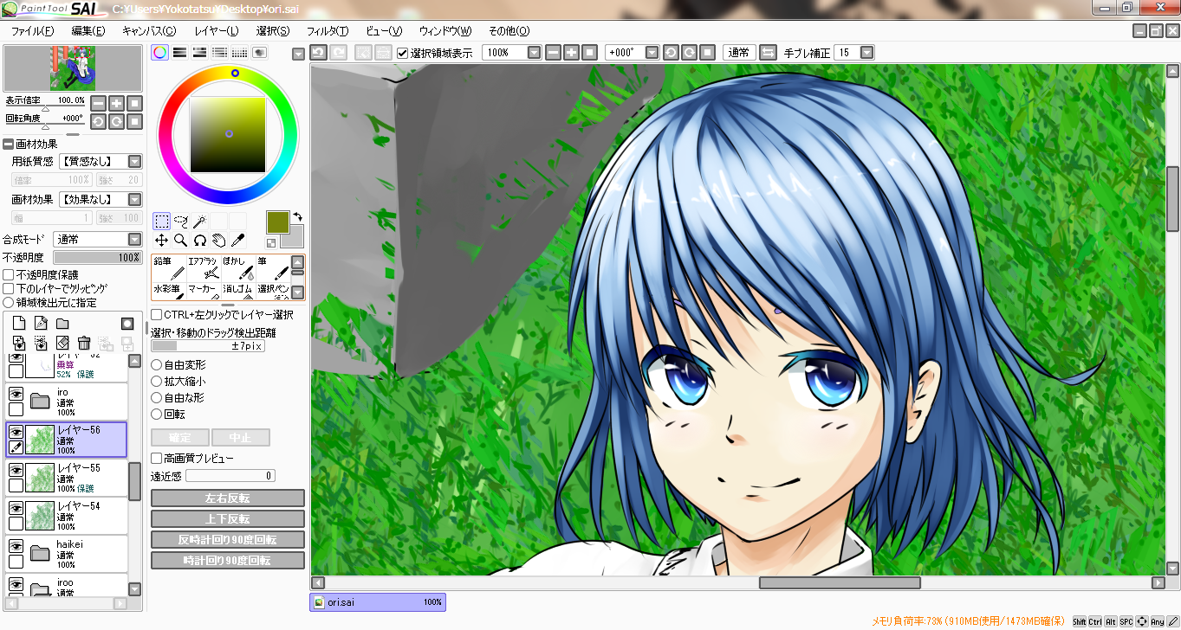Open the color panel options dropdown arrow

pos(299,54)
